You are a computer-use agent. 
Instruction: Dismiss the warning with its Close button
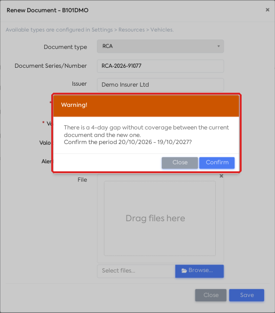coord(180,163)
